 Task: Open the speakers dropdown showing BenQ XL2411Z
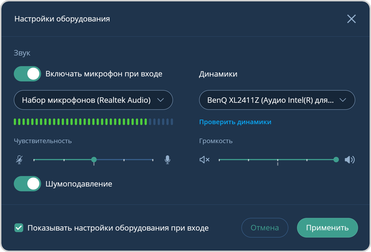tap(277, 100)
